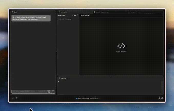Collapse the Workspace file explorer arrow
Image resolution: width=174 pixels, height=111 pixels.
[77, 16]
